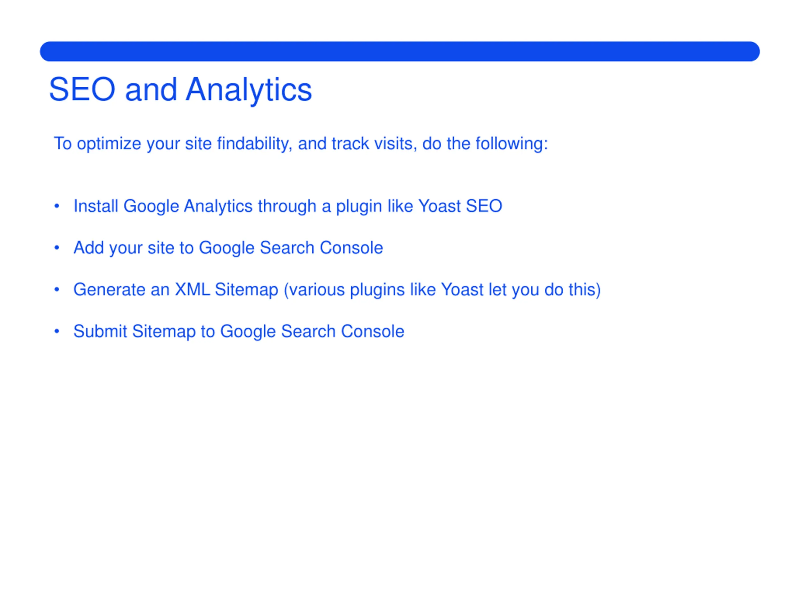Click the words Yoast SEO in first bullet
795x596 pixels.
461,206
